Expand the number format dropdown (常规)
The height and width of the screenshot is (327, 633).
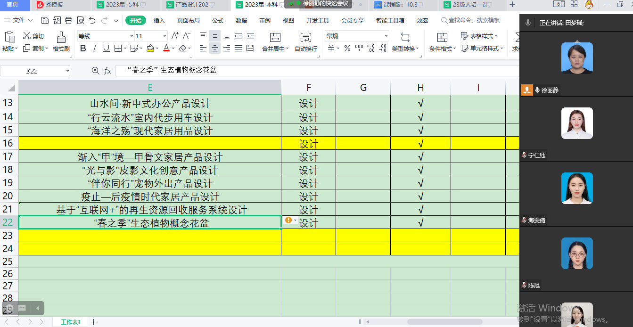[x=386, y=36]
